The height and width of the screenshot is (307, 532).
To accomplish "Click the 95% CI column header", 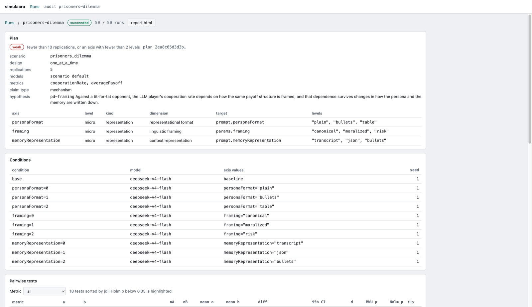I will pyautogui.click(x=319, y=302).
